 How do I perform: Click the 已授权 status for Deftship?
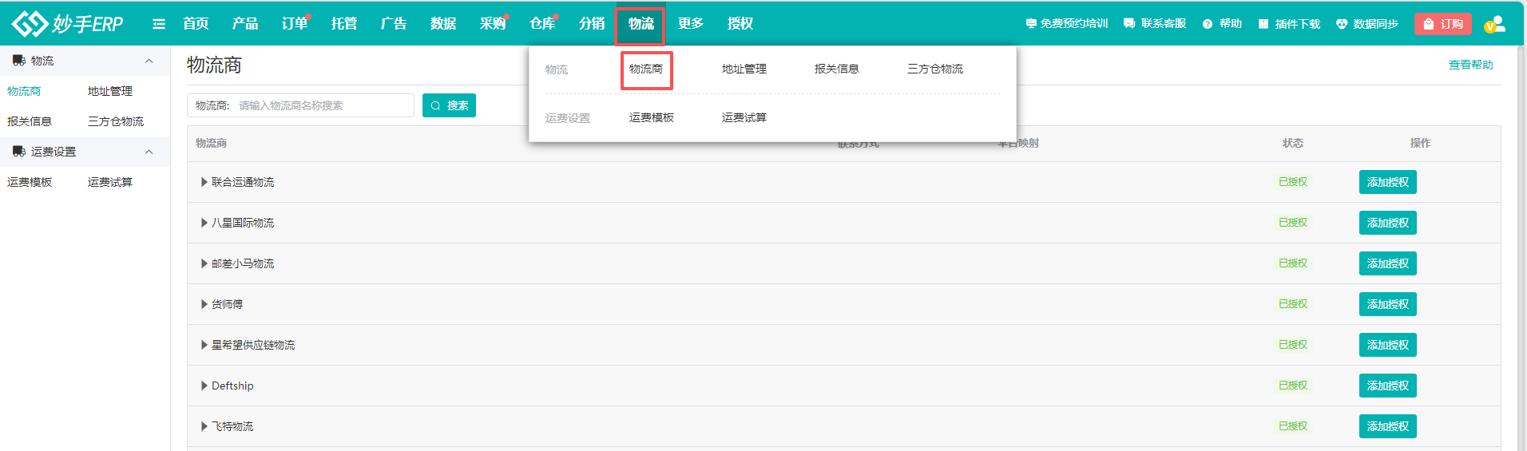[x=1293, y=386]
